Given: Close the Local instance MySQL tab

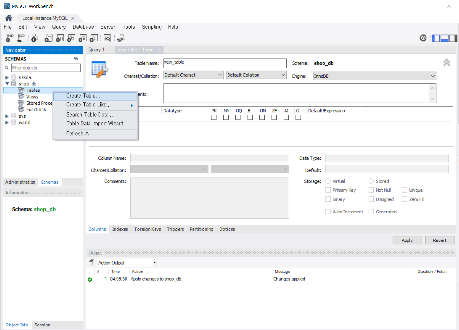Looking at the screenshot, I should [73, 18].
